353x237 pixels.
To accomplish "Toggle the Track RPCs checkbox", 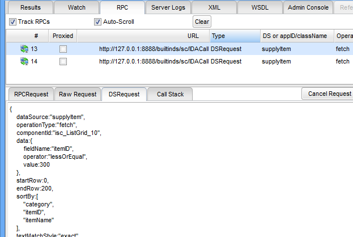I will (x=13, y=22).
